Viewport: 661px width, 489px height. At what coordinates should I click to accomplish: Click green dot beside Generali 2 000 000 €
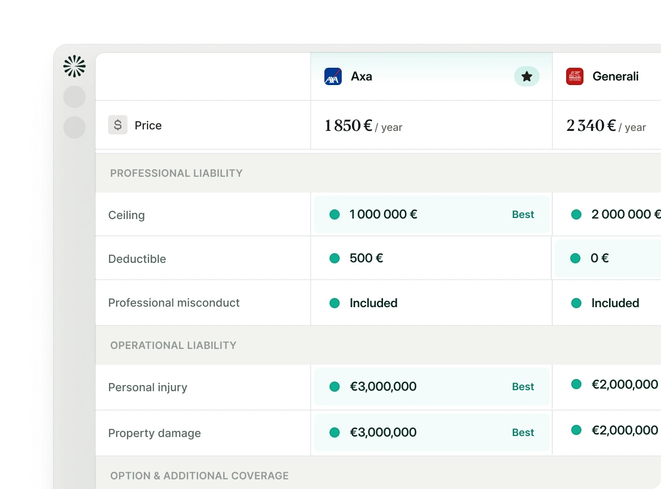[576, 214]
